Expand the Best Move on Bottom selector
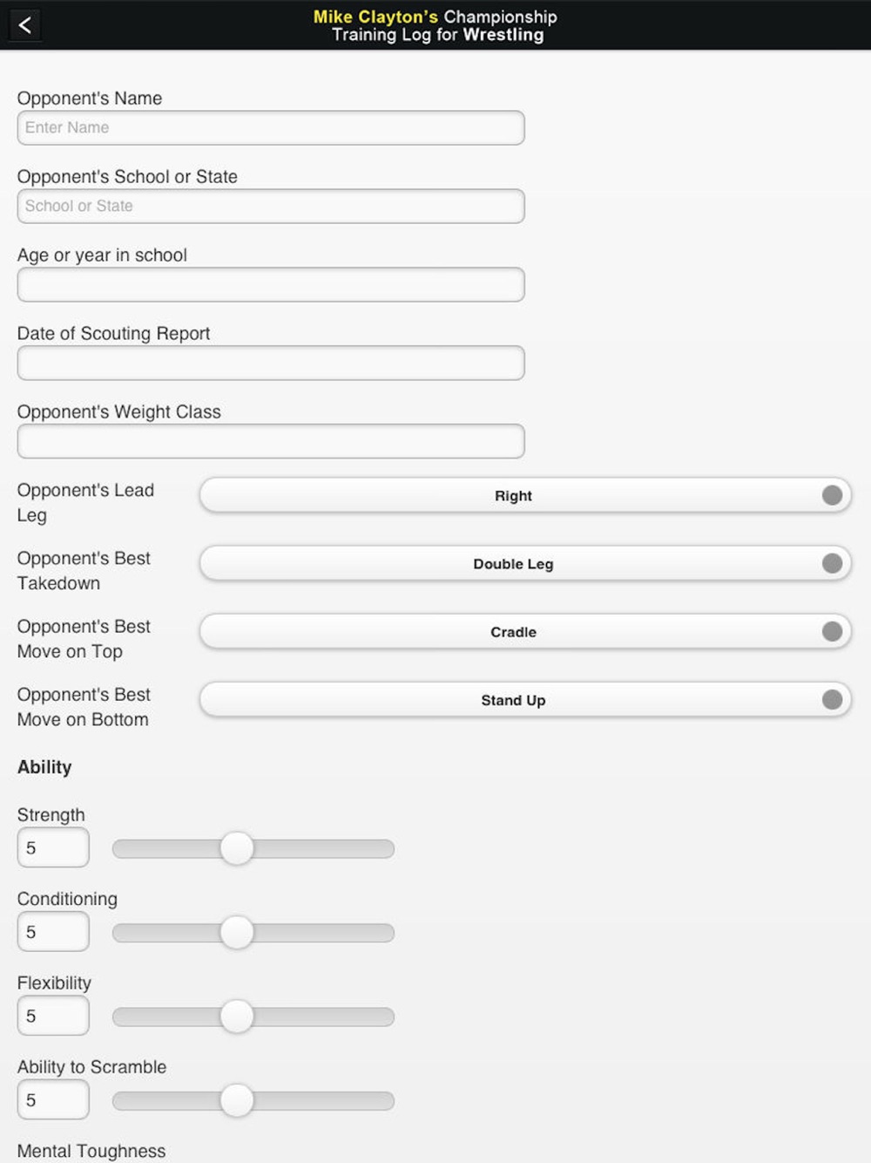Viewport: 871px width, 1163px height. click(x=525, y=699)
